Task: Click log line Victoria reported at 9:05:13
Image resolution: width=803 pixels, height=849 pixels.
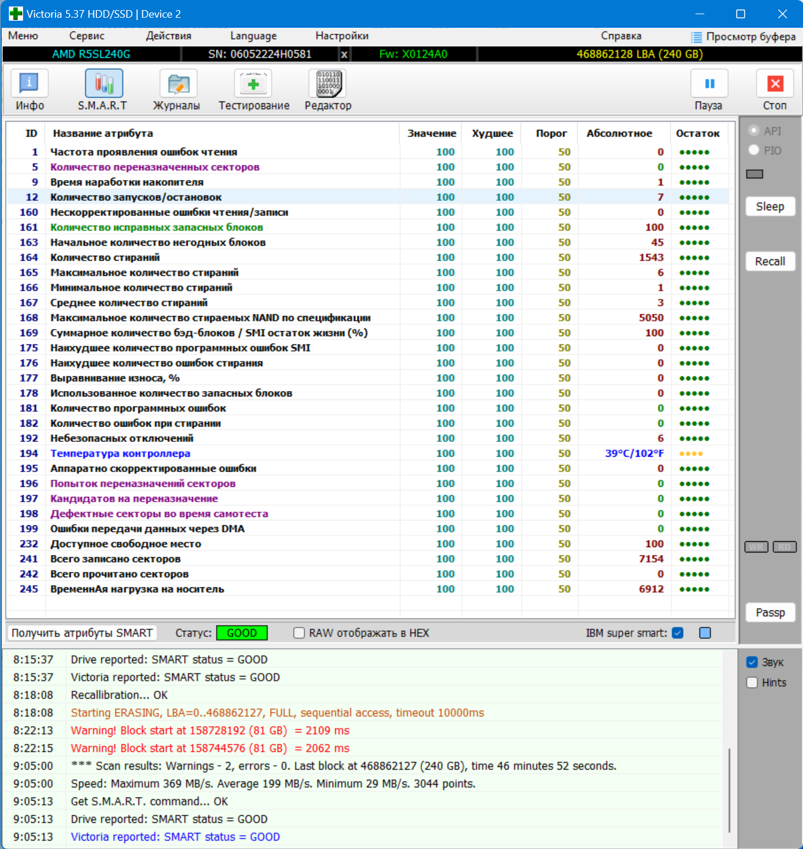Action: tap(175, 837)
